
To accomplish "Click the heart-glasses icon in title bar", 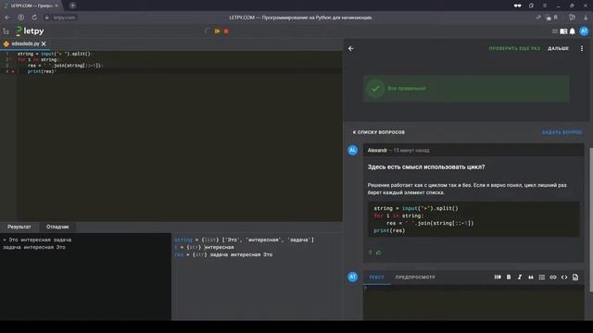I will (x=517, y=6).
